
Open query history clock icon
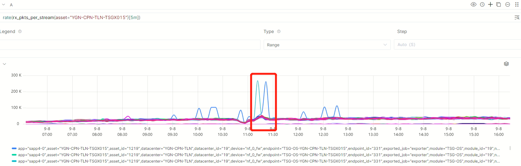482,4
